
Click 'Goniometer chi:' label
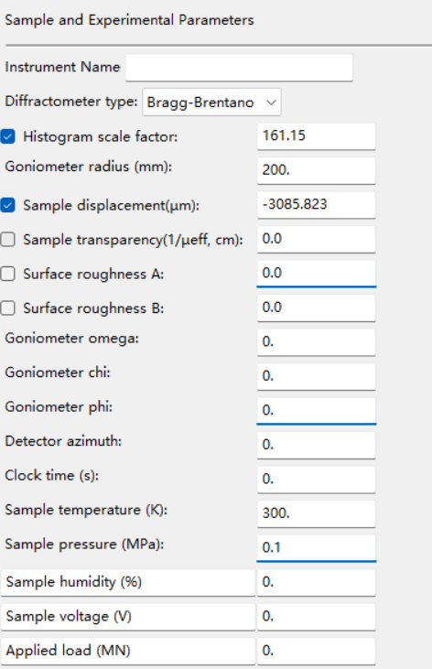(58, 372)
